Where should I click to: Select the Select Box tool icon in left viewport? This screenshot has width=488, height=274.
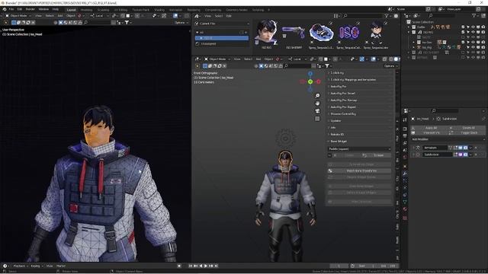point(14,22)
